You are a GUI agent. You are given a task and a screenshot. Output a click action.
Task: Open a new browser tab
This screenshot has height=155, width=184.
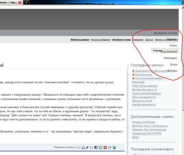tap(27, 2)
